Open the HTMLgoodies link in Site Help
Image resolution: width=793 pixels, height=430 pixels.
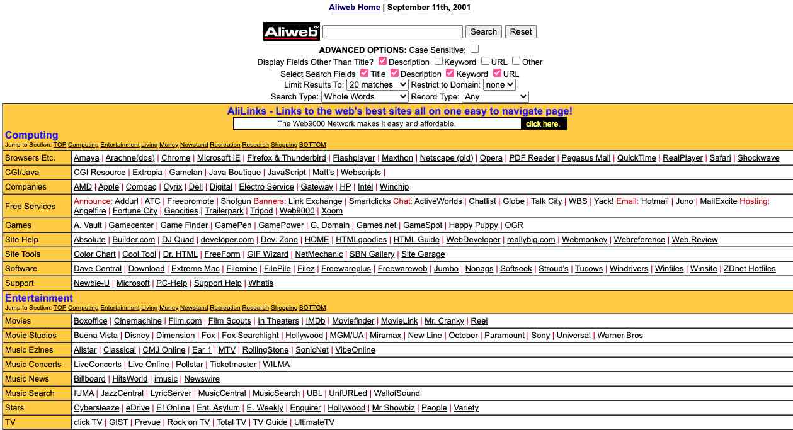[362, 240]
